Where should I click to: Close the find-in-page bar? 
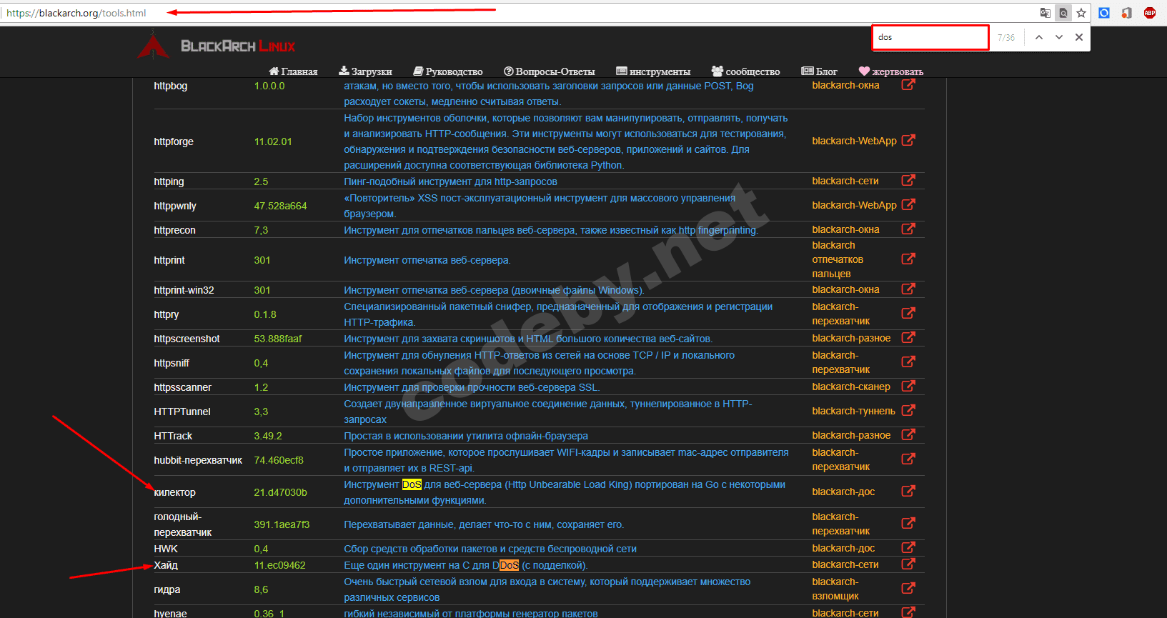point(1079,37)
